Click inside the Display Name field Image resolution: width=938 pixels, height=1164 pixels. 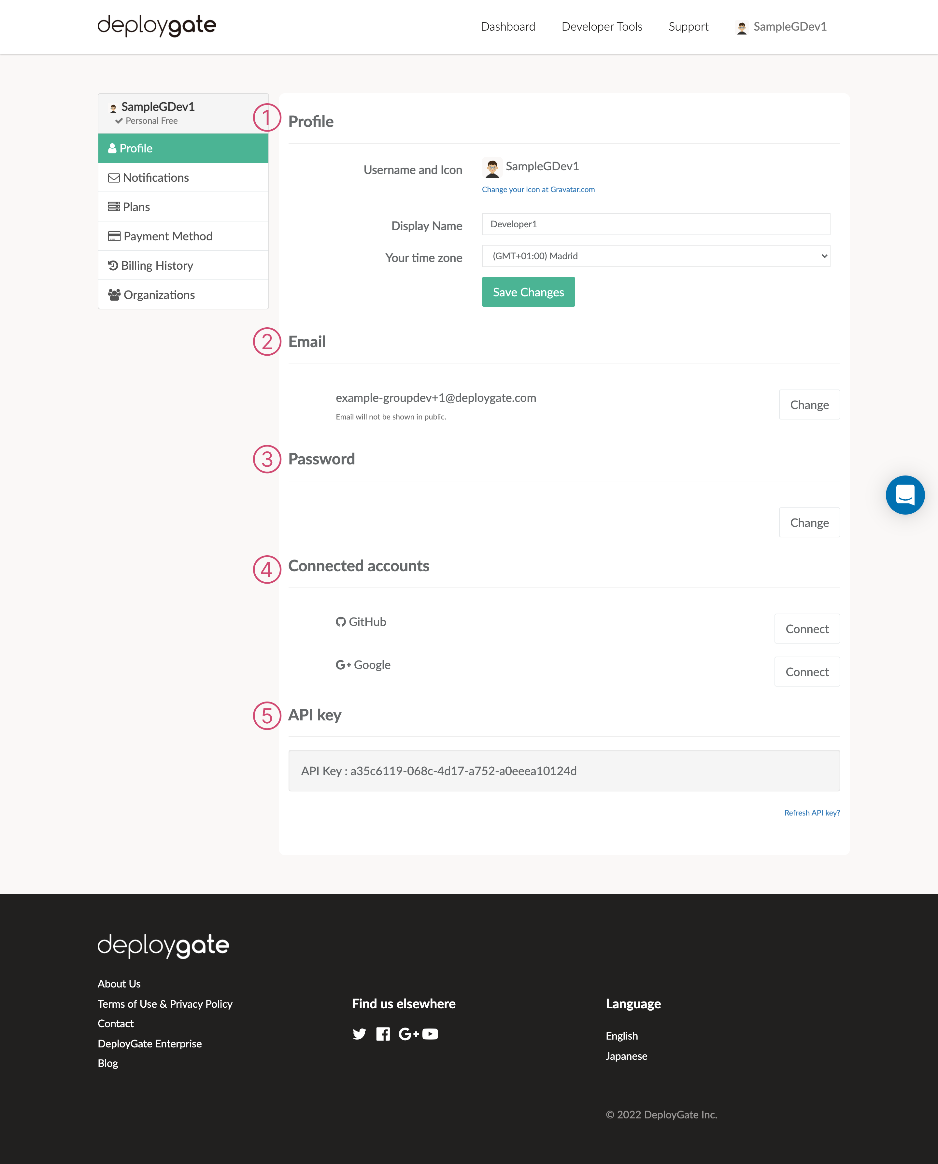[x=655, y=224]
